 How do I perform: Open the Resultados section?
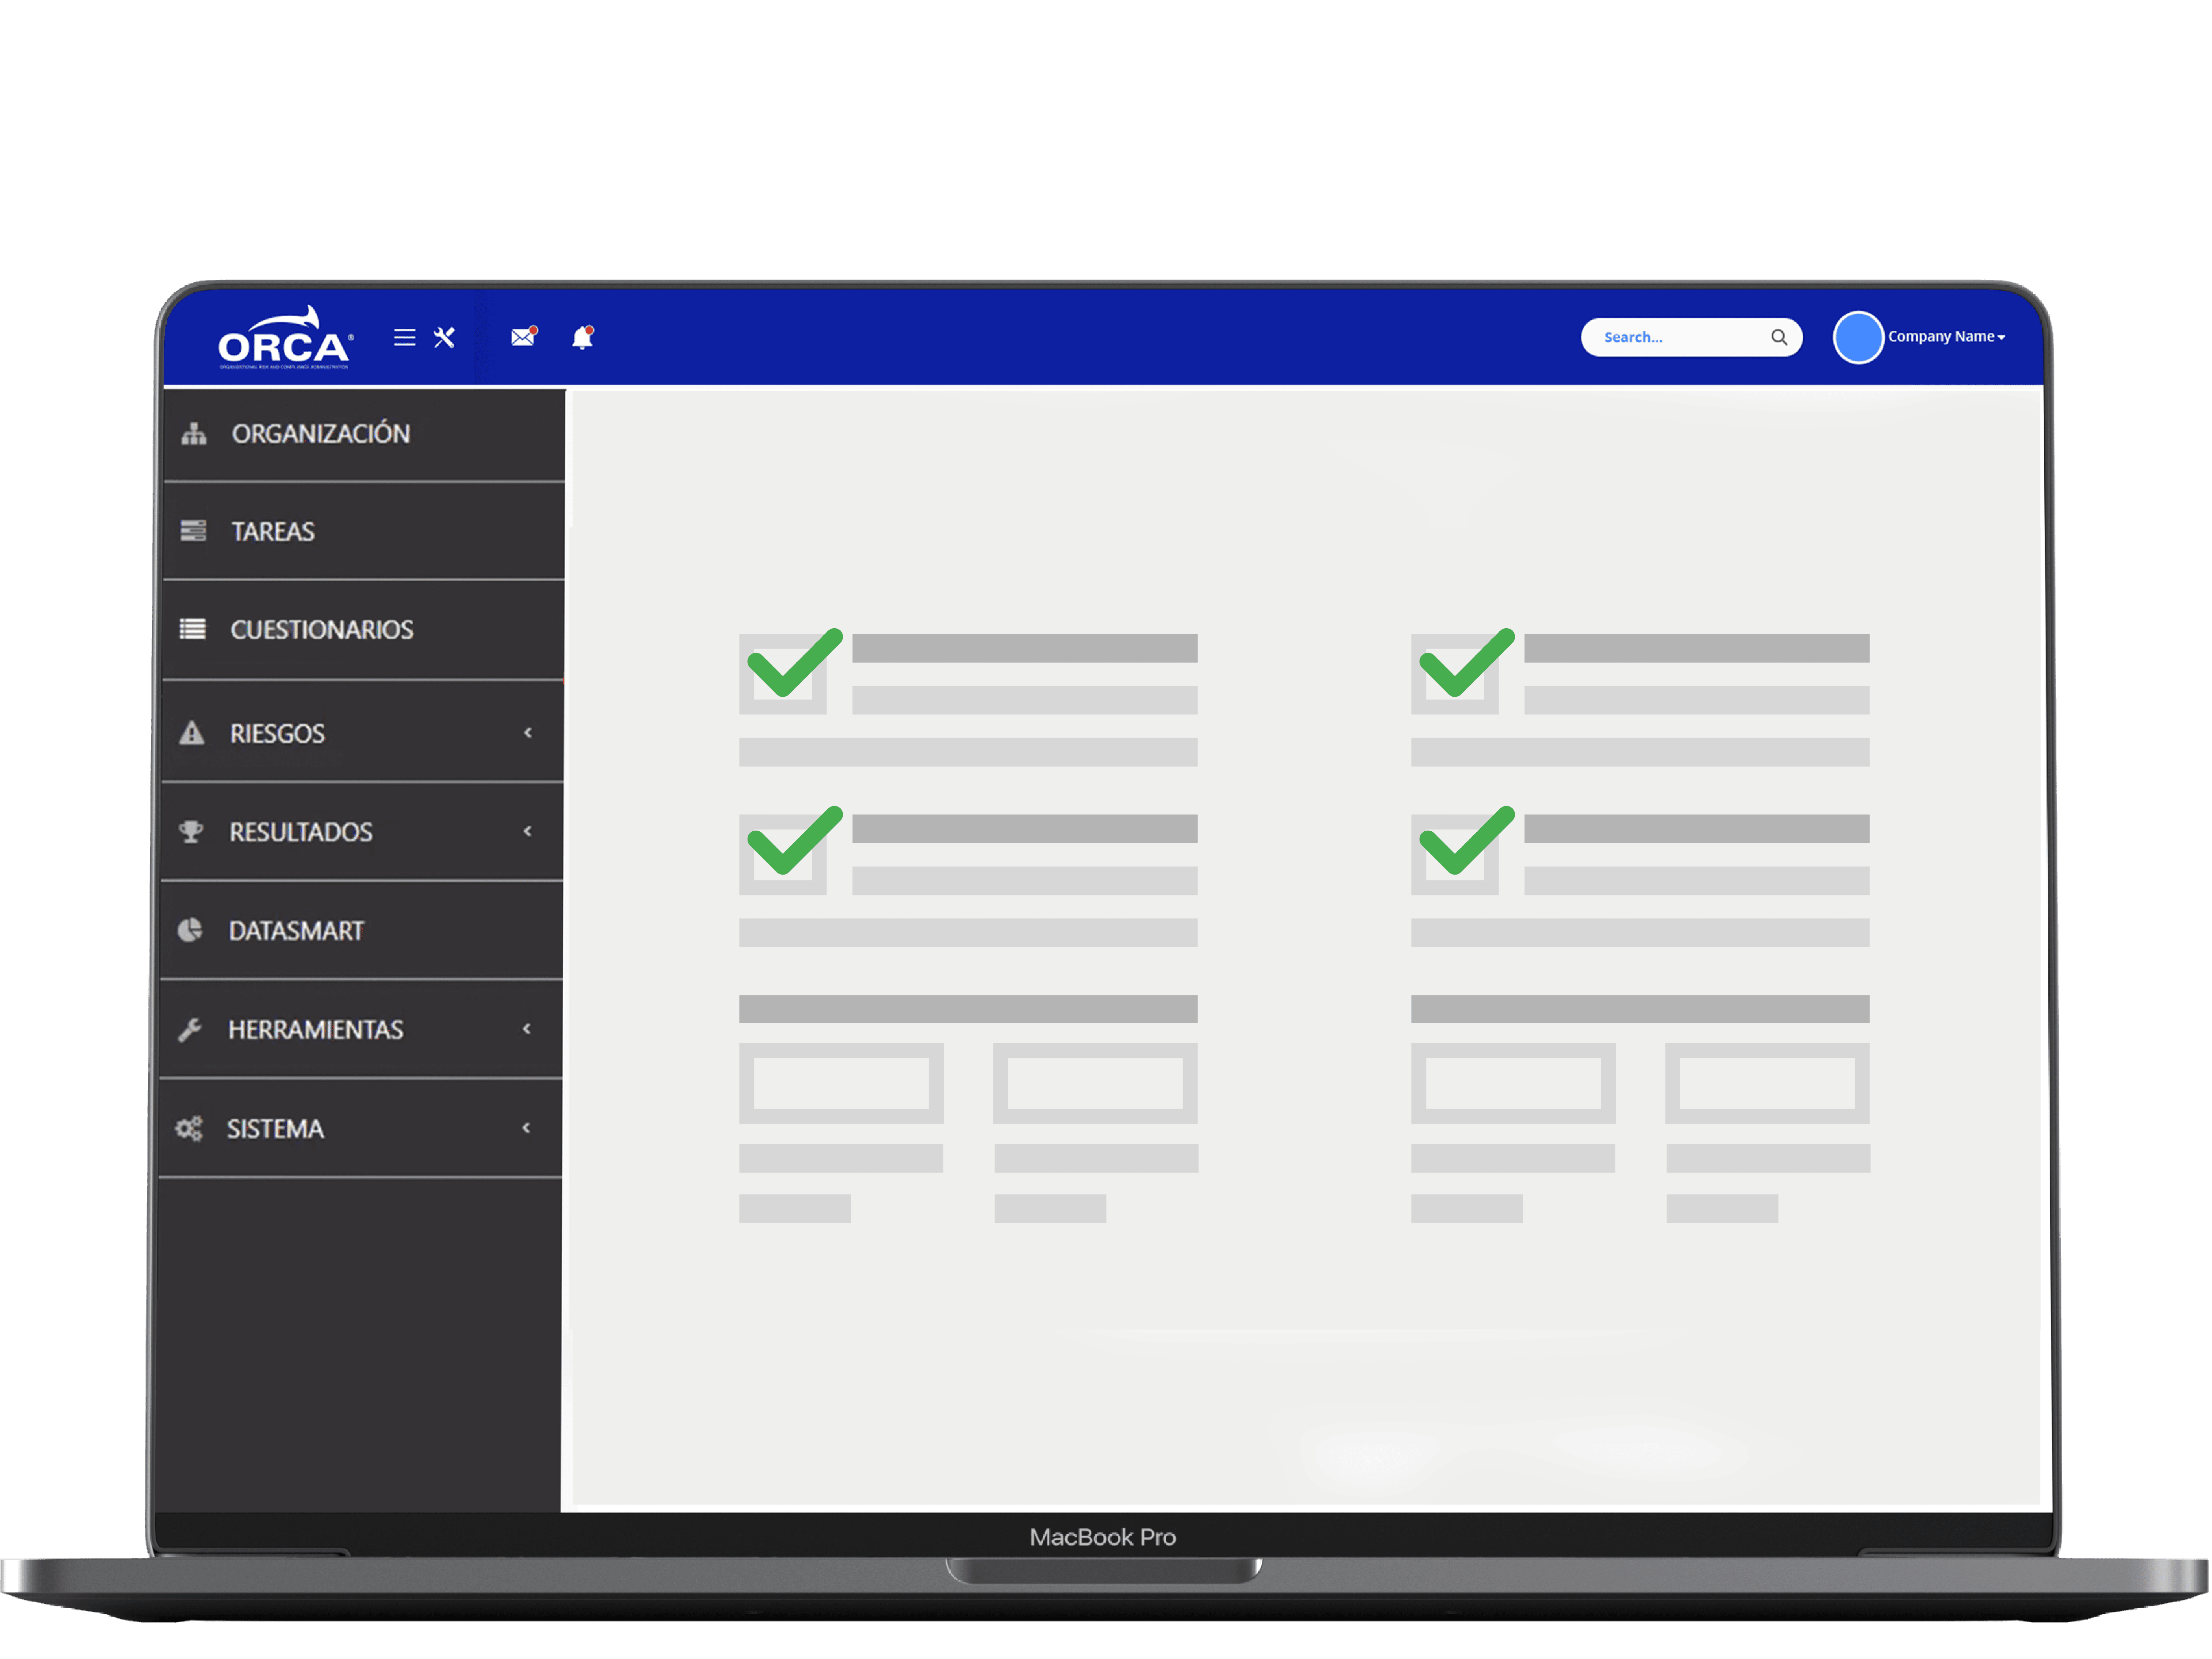(x=301, y=832)
